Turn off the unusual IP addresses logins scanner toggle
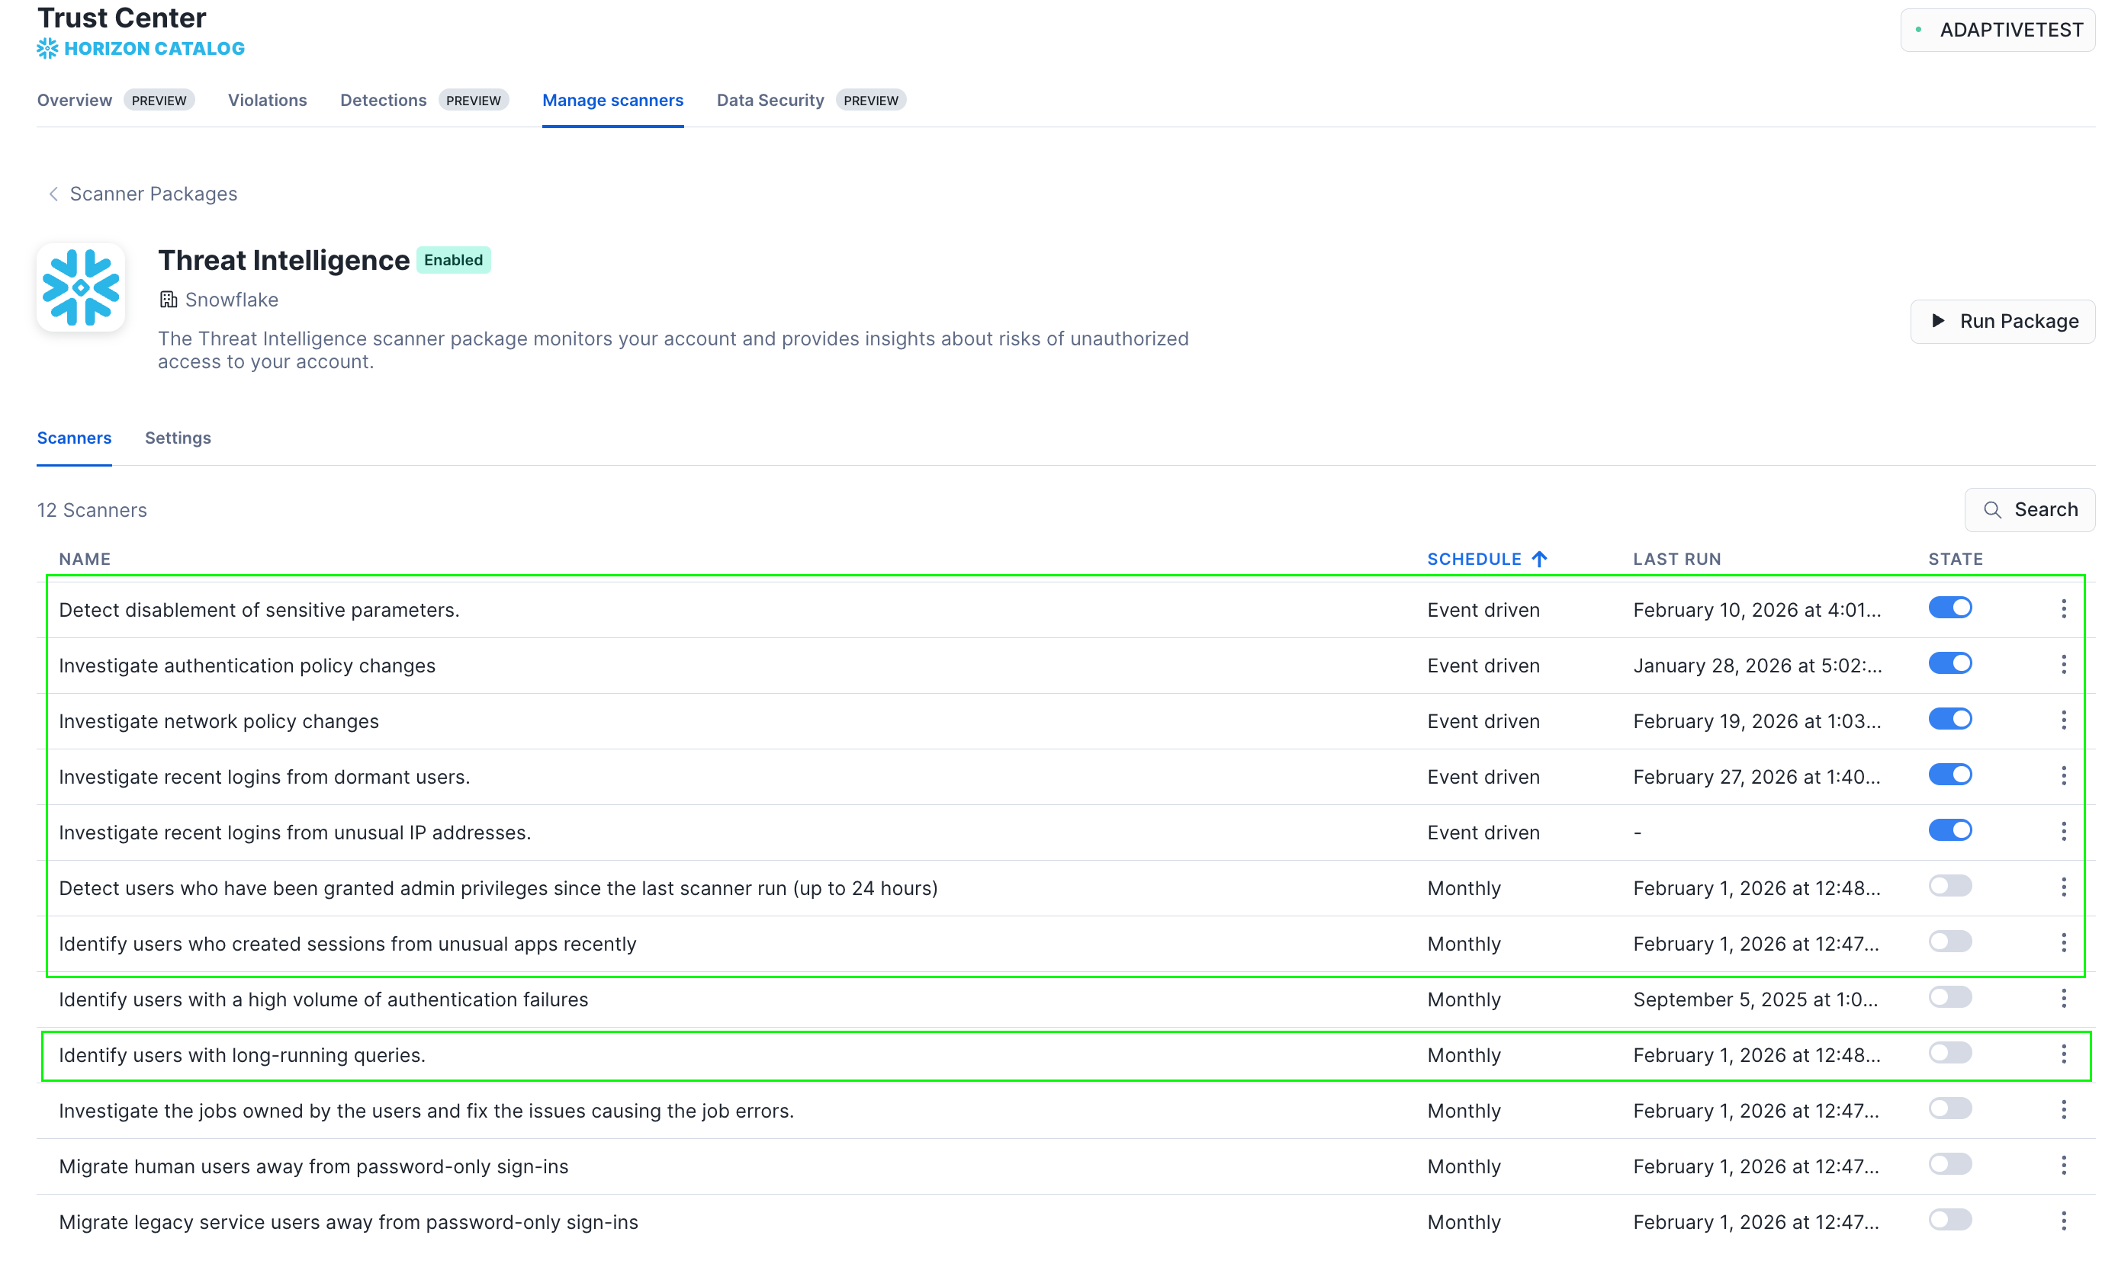This screenshot has height=1264, width=2102. pyautogui.click(x=1949, y=830)
